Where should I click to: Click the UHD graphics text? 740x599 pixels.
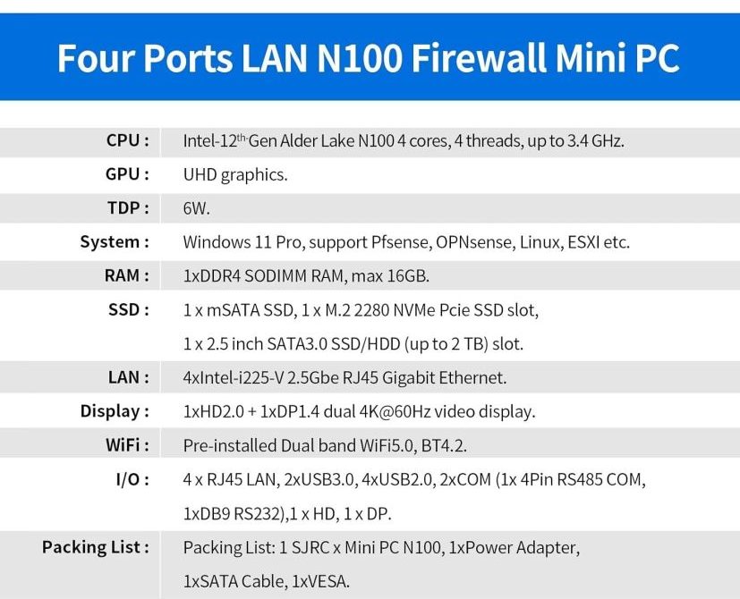(235, 175)
